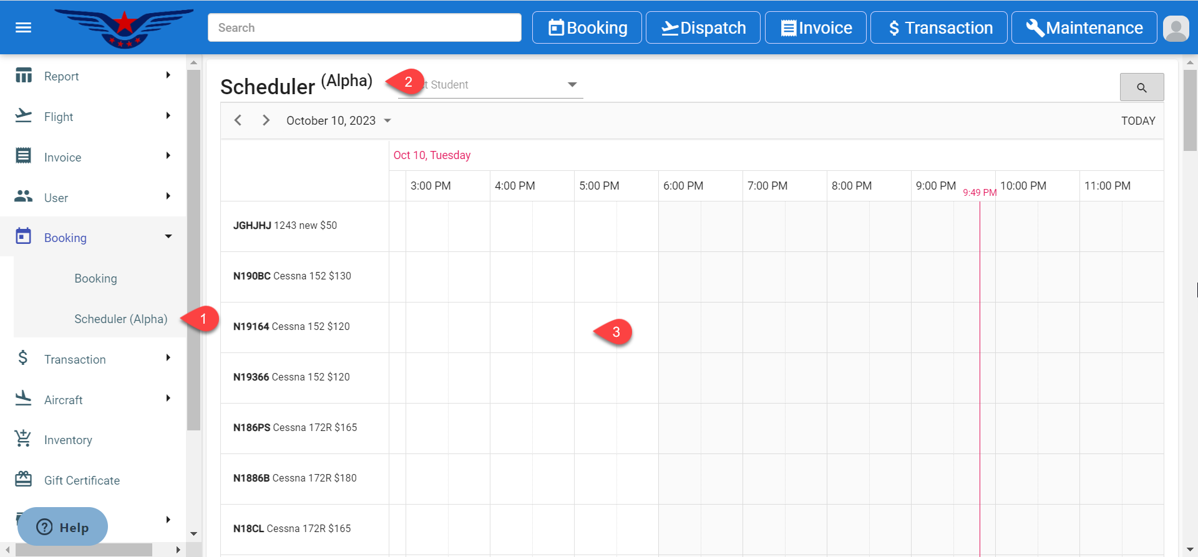Click the Help button
Image resolution: width=1198 pixels, height=557 pixels.
[x=62, y=527]
